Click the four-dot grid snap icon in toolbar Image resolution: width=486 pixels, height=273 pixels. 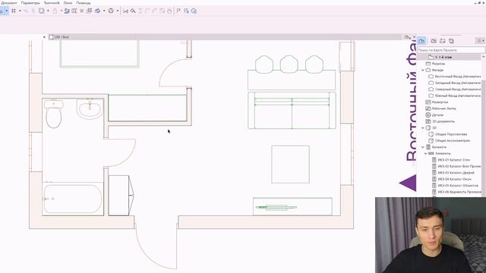(x=14, y=11)
